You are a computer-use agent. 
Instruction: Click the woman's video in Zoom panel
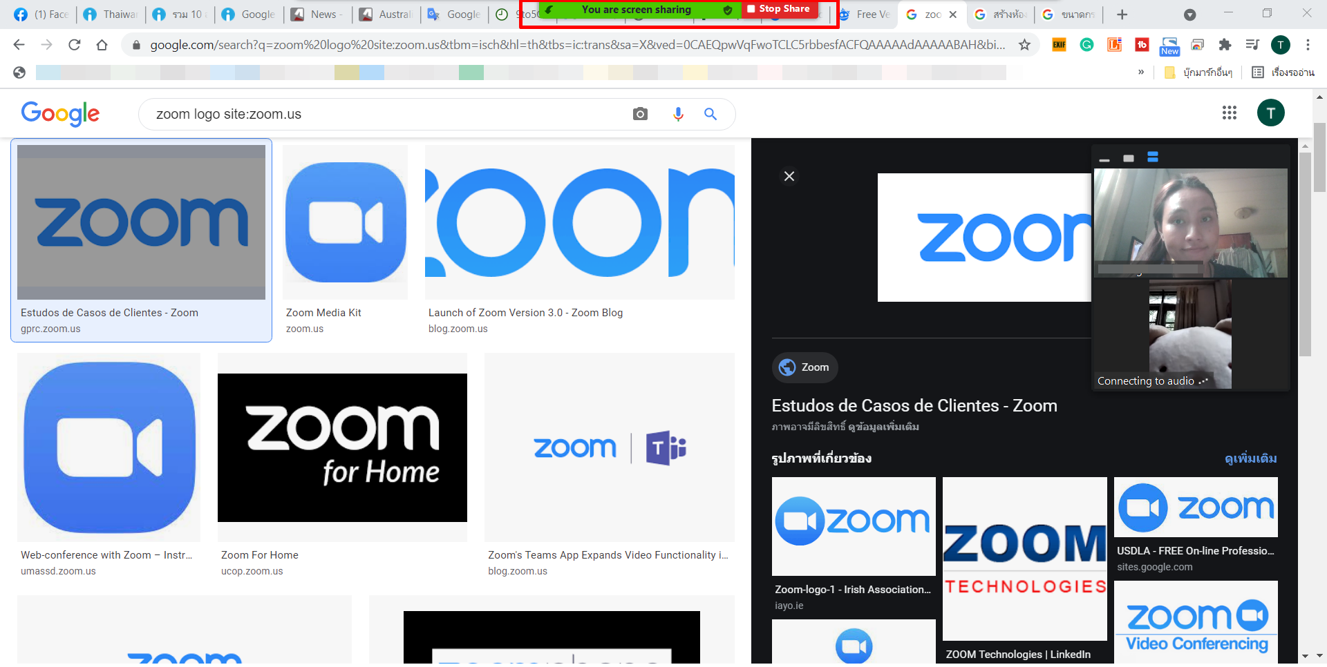pyautogui.click(x=1191, y=223)
